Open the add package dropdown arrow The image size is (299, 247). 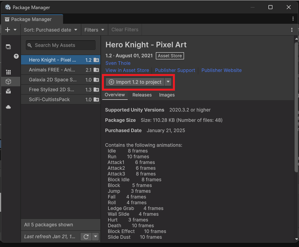(15, 30)
